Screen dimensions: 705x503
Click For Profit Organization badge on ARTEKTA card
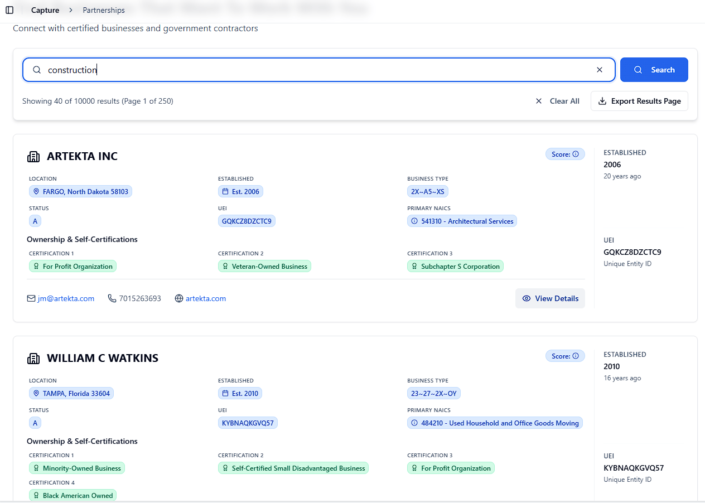[x=73, y=266]
